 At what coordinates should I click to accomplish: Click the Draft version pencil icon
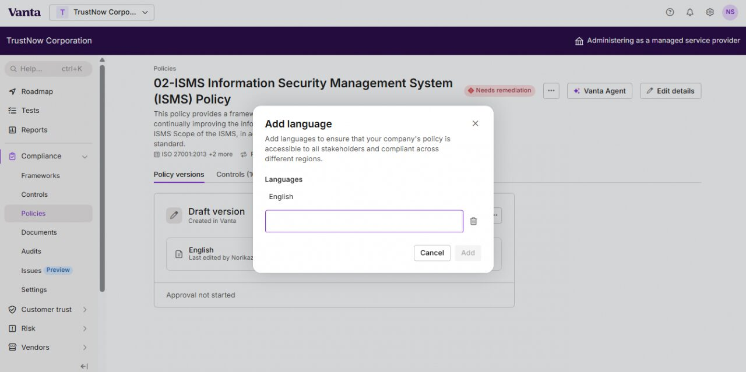[x=174, y=215]
